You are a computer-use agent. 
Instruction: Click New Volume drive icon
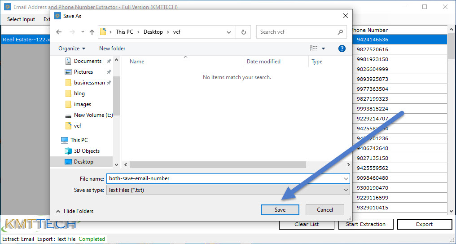68,115
